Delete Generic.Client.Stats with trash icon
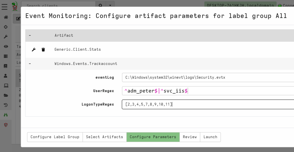Viewport: 294px width, 152px height. 43,50
